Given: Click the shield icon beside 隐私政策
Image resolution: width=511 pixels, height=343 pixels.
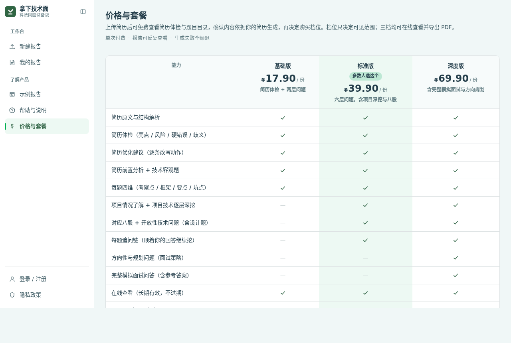Looking at the screenshot, I should click(12, 295).
